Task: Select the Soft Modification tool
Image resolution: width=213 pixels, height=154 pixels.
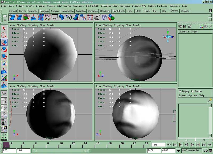Action: pos(4,71)
